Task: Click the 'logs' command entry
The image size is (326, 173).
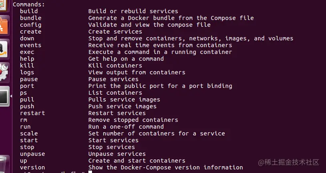Action: click(27, 72)
